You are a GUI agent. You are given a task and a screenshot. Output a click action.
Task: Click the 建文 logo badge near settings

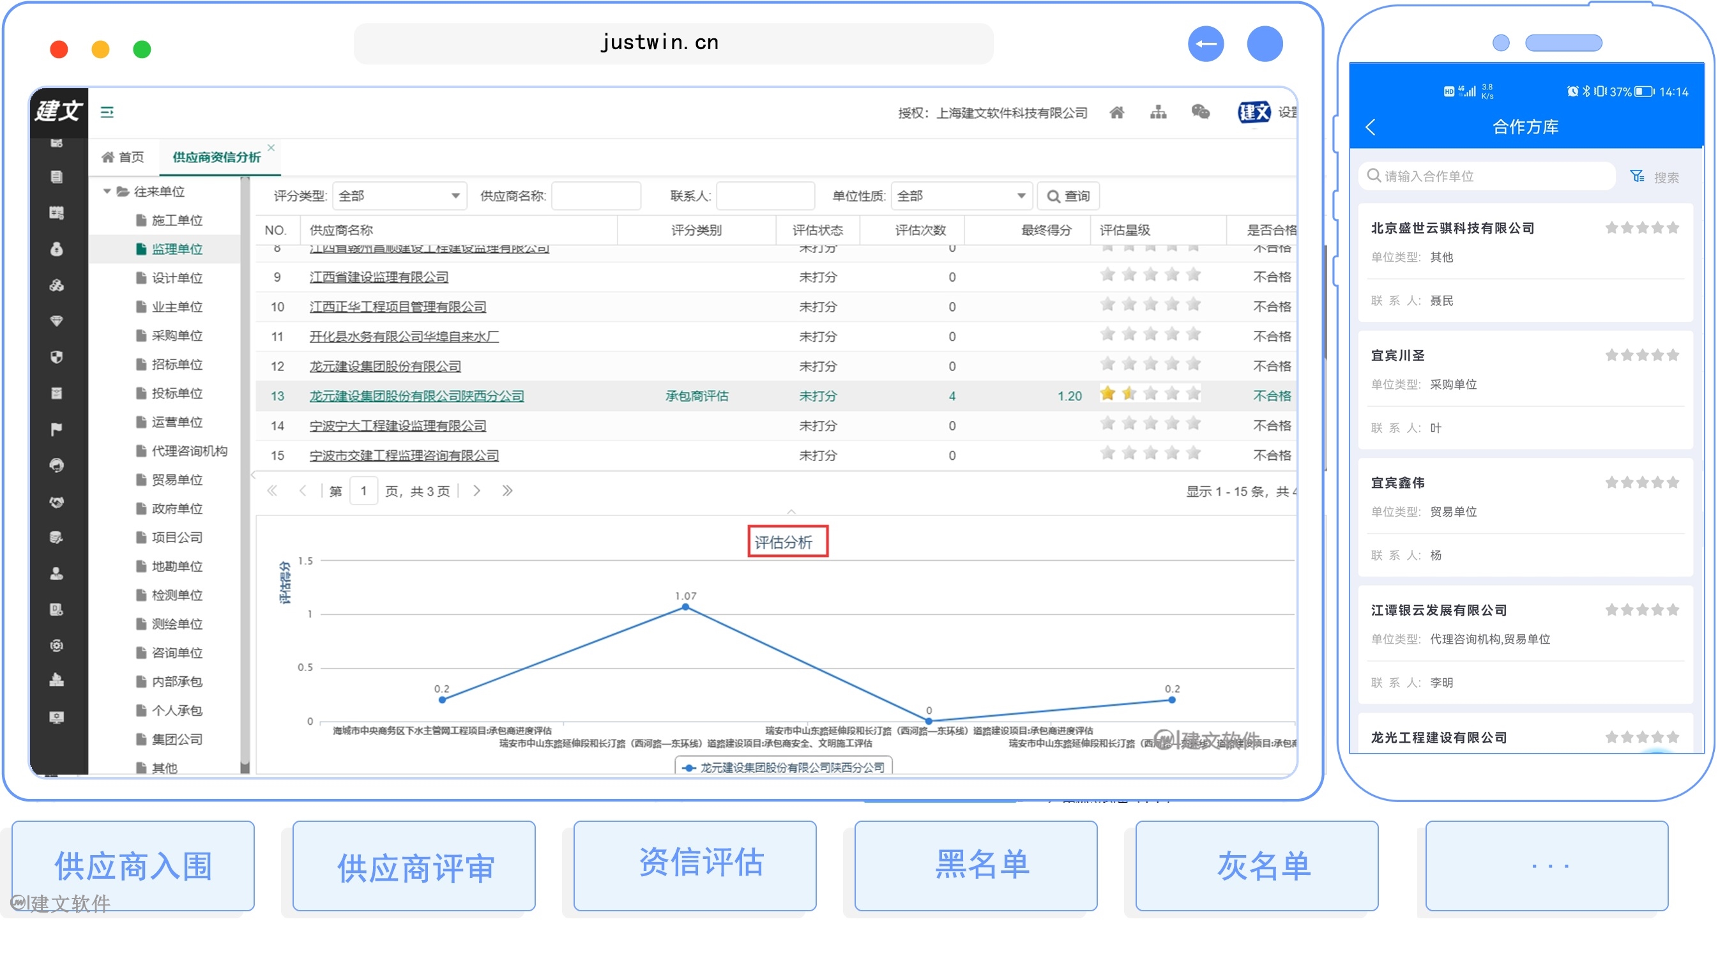(1254, 112)
